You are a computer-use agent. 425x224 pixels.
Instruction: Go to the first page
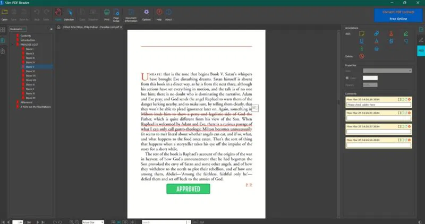[x=3, y=222]
